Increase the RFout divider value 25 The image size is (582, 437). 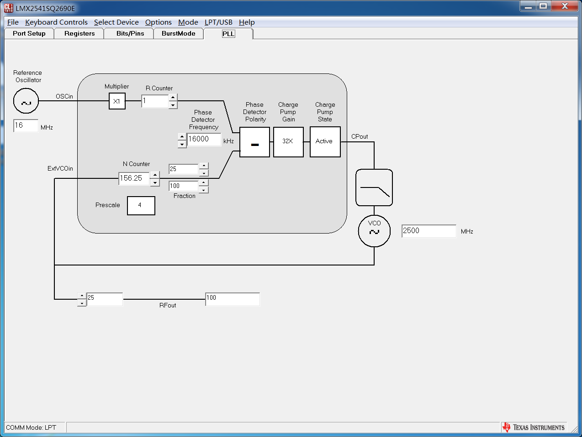82,296
